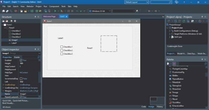Pick the TShape component in Palette
The width and height of the screenshot is (209, 110).
click(x=175, y=96)
